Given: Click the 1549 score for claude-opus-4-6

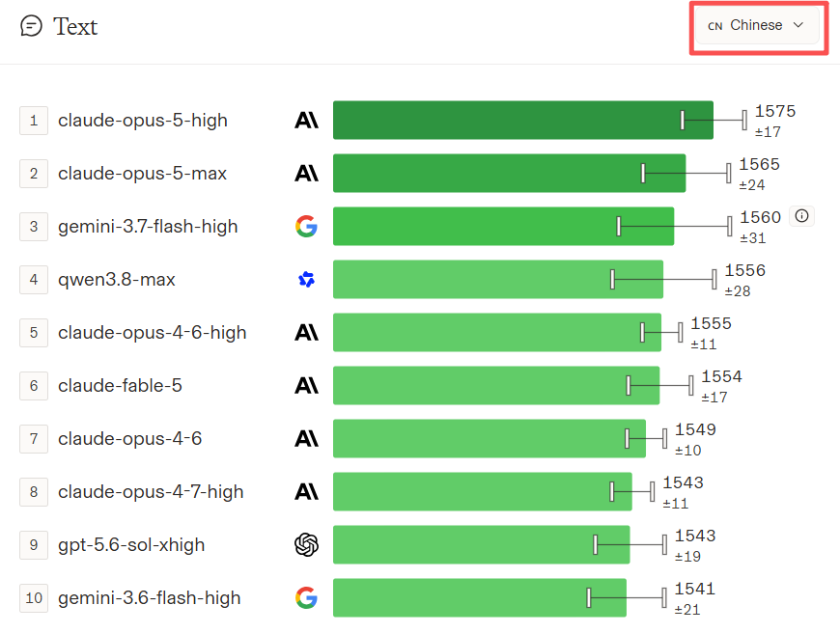Looking at the screenshot, I should pyautogui.click(x=695, y=429).
